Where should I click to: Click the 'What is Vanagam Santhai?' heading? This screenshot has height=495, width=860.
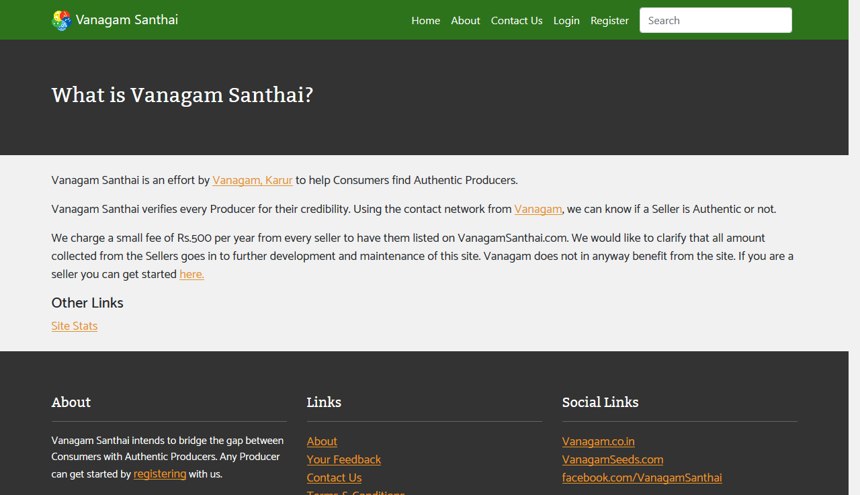pyautogui.click(x=182, y=95)
